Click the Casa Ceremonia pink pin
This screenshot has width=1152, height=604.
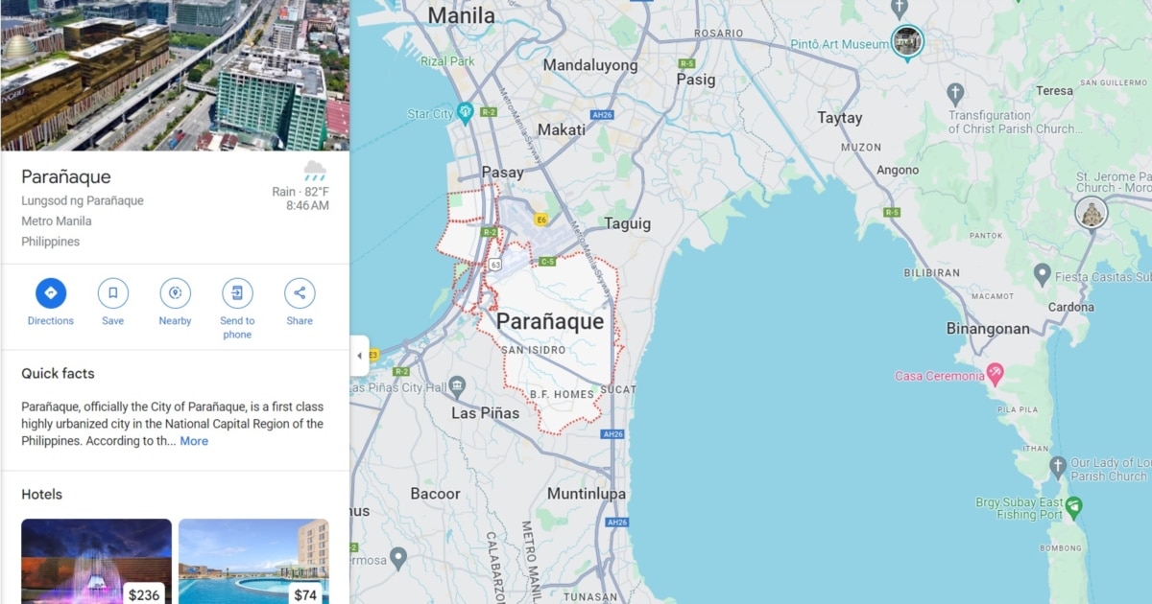(996, 374)
